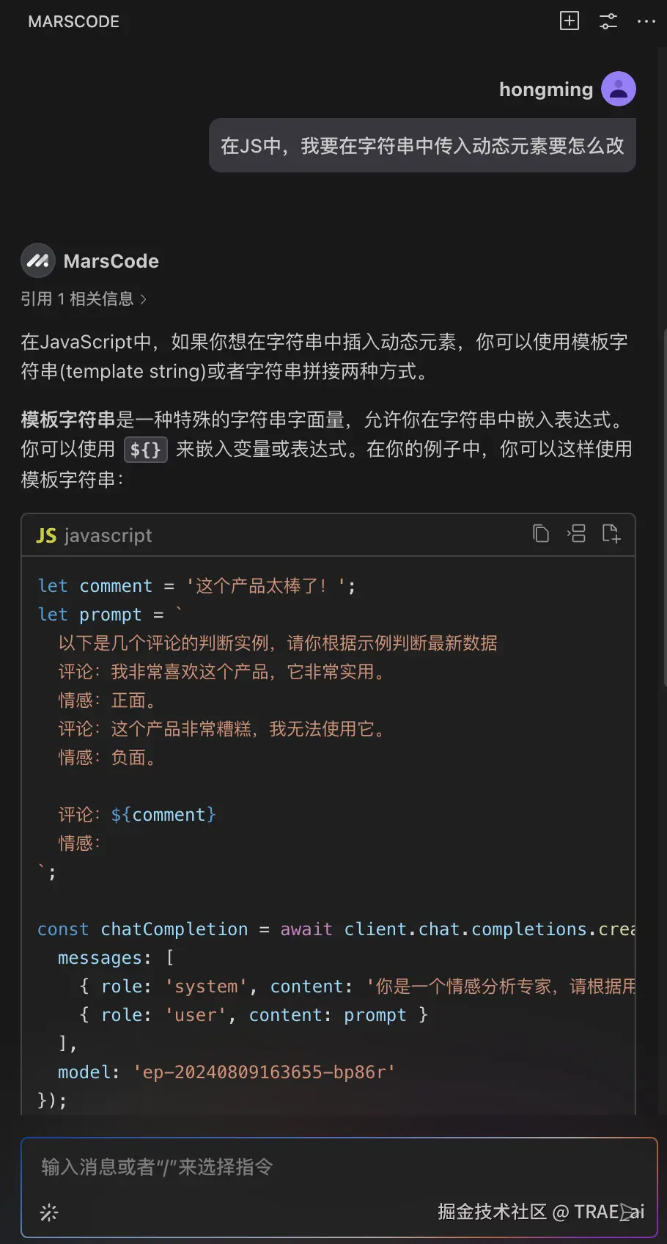Click the hongming username label
This screenshot has width=667, height=1244.
(545, 89)
